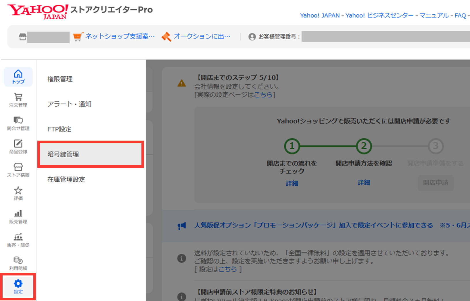Select 暗号鍵管理 in settings submenu

tap(91, 154)
